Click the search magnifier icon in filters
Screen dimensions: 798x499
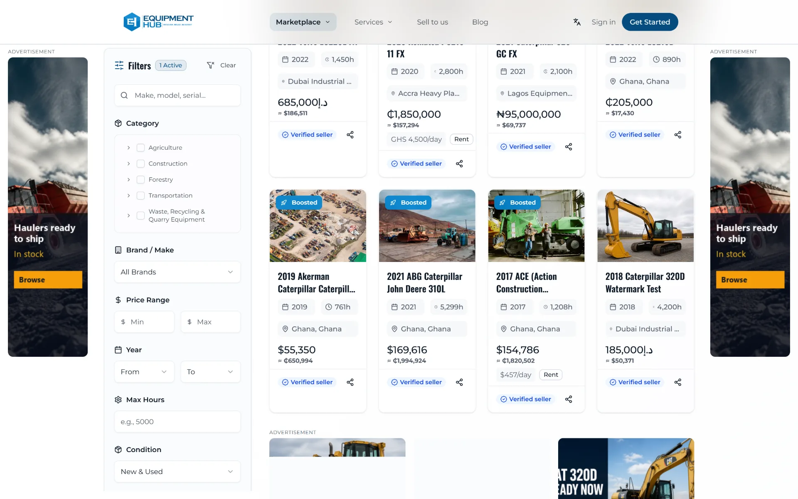click(x=124, y=95)
